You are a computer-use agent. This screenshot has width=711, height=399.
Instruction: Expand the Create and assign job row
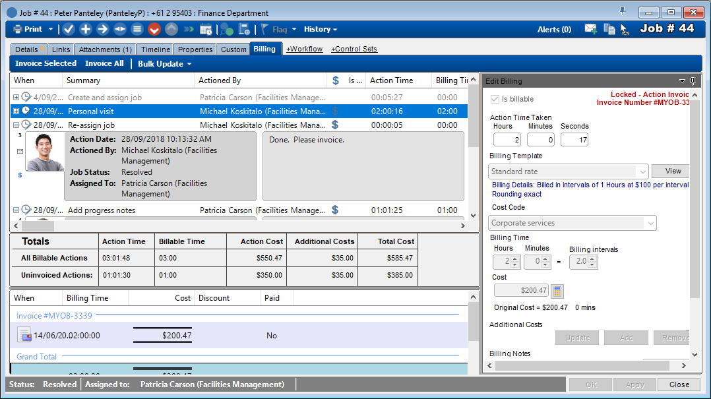(16, 97)
